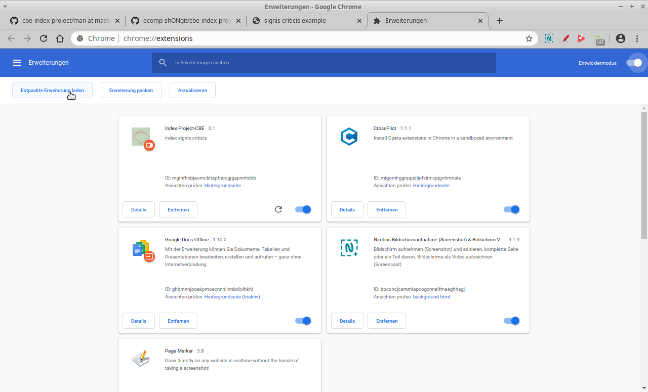Viewport: 648px width, 392px height.
Task: Reload the Index-Project-CBE extension
Action: click(278, 209)
